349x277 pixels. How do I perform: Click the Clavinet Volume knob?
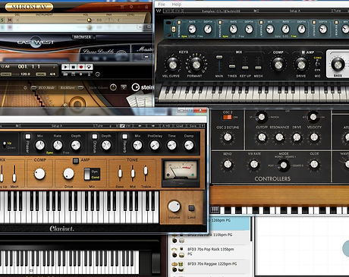coord(174,206)
